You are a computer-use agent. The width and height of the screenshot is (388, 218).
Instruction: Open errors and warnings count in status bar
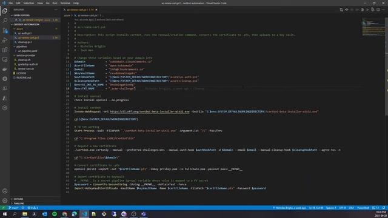(x=33, y=208)
